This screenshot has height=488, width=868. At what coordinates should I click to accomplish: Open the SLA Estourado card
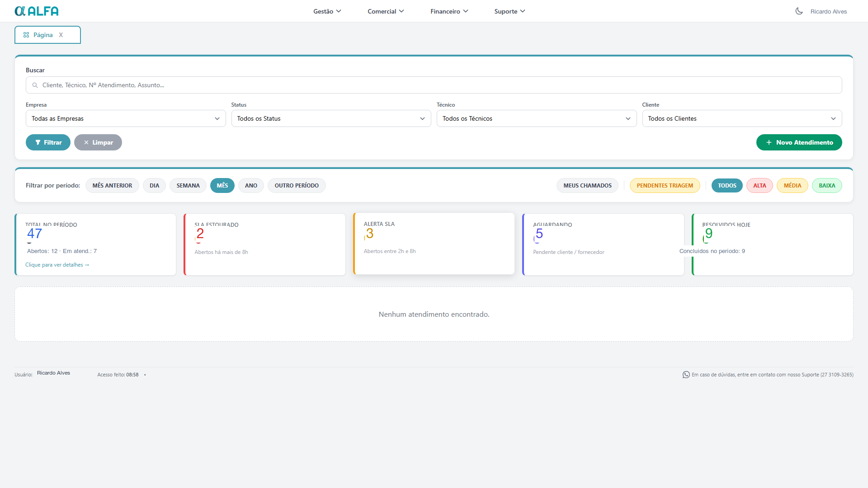264,244
